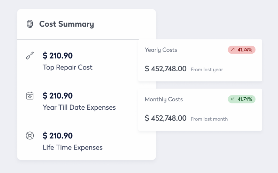
Task: Click $ 210.90 above Life Time Expenses
Action: tap(58, 136)
